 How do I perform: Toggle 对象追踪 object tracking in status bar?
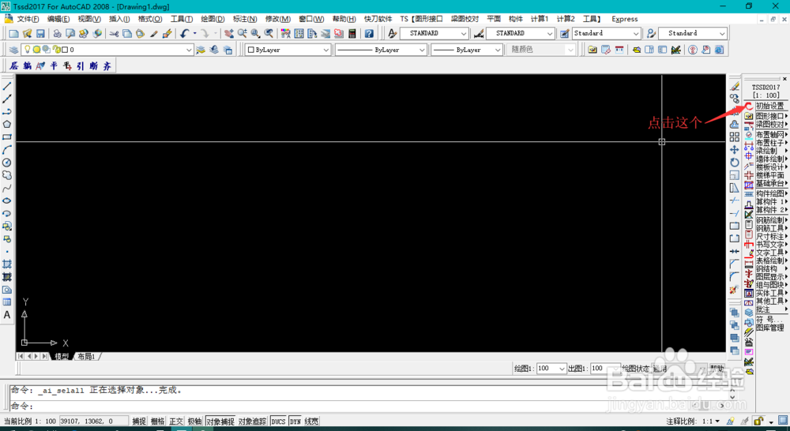coord(253,422)
